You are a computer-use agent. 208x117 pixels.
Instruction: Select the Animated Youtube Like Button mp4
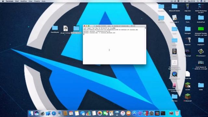point(201,31)
